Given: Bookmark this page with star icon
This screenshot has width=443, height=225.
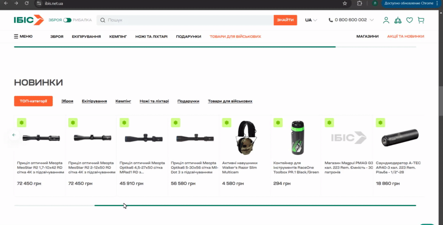Looking at the screenshot, I should tap(345, 3).
